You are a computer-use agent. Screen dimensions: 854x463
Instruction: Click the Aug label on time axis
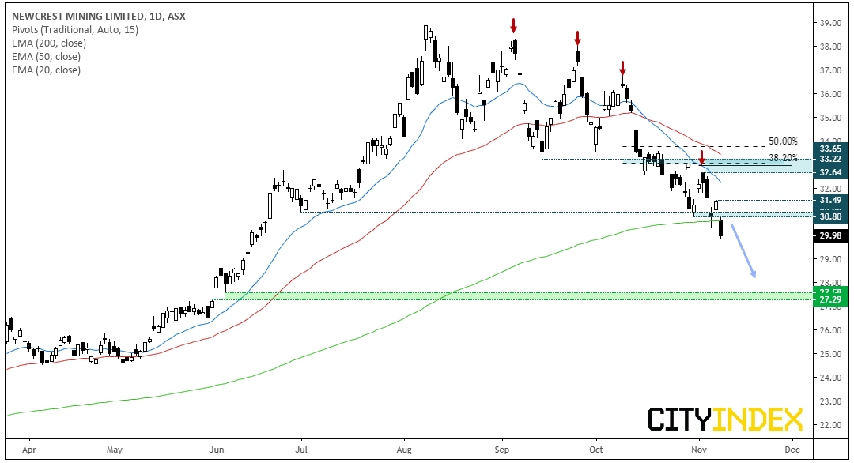coord(404,450)
